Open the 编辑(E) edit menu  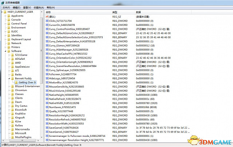(16, 7)
